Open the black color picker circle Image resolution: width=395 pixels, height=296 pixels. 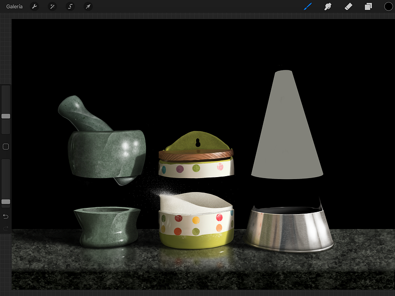pyautogui.click(x=388, y=6)
